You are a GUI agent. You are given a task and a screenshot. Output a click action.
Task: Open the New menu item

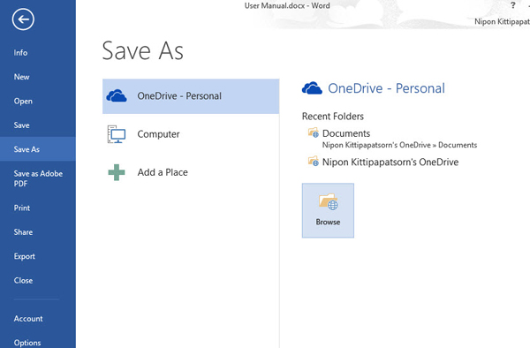38,77
